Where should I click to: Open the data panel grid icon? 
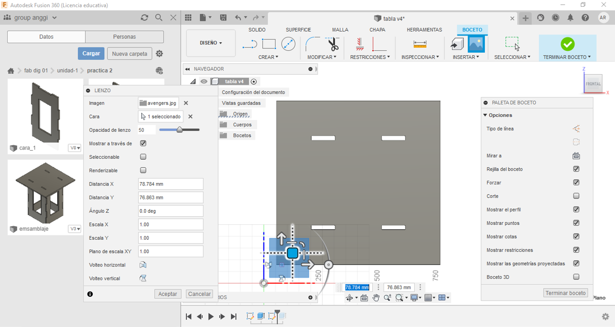[188, 18]
